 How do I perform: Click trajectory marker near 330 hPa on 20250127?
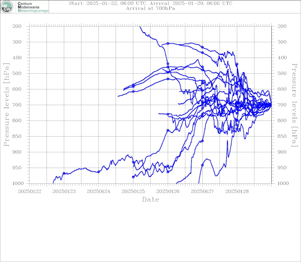(x=202, y=47)
